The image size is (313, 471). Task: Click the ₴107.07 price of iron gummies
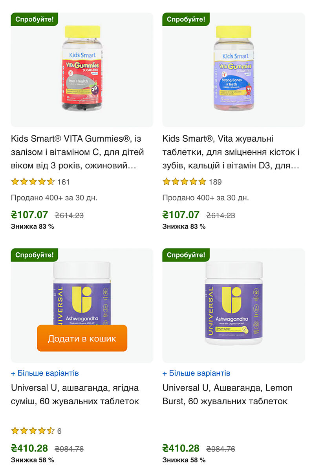[x=29, y=215]
